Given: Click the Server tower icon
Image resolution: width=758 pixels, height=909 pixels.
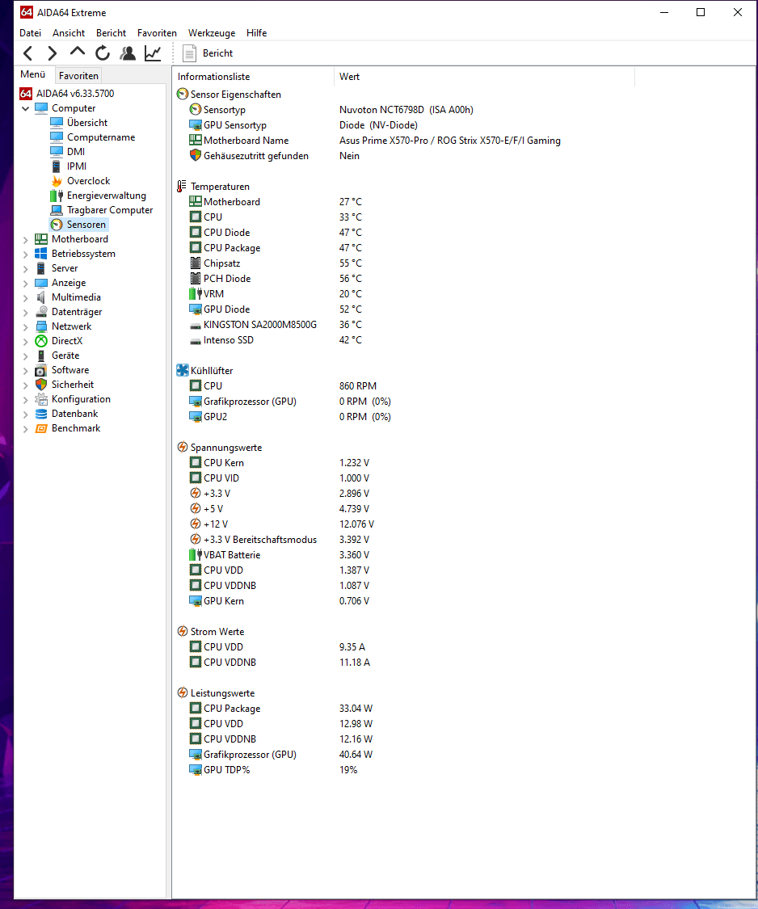Looking at the screenshot, I should [41, 267].
